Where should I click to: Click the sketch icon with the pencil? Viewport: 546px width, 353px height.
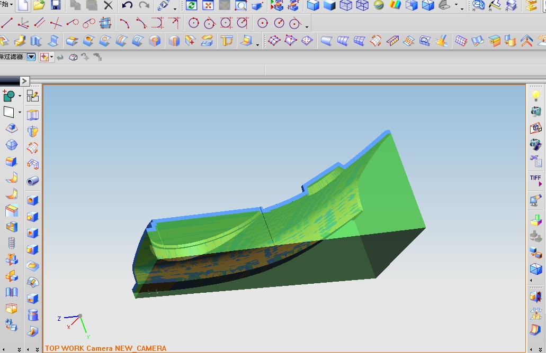tap(33, 96)
